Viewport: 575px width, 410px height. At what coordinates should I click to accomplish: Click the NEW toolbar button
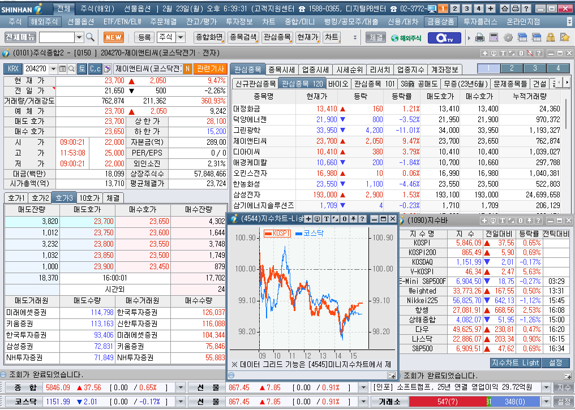[114, 37]
